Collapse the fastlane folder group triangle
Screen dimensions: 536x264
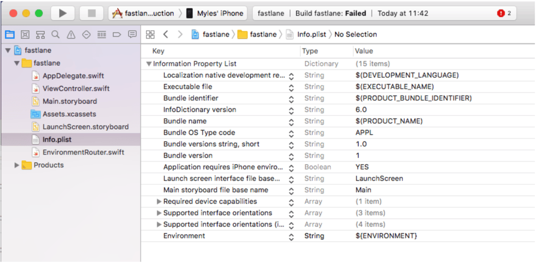tap(17, 63)
